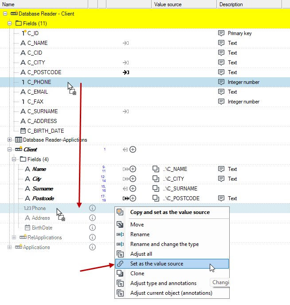This screenshot has height=305, width=290.
Task: Click the info icon beside the greyed Applications node
Action: point(93,247)
